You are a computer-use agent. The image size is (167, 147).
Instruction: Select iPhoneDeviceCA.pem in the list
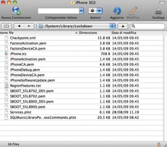[27, 75]
